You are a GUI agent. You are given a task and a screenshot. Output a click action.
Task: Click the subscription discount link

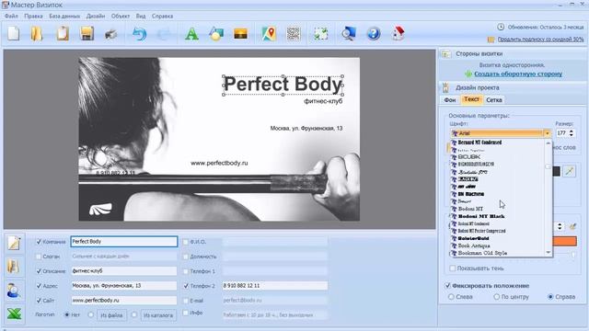540,39
